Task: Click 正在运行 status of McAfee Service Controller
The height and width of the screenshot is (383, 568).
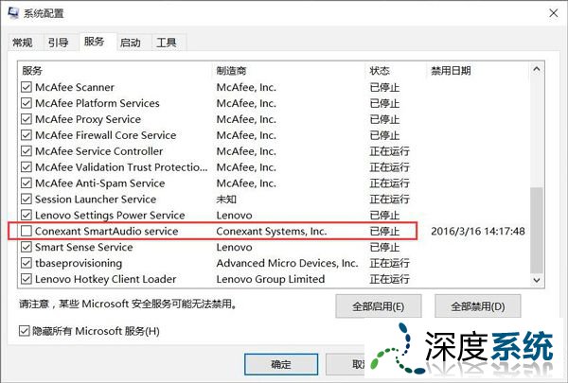Action: click(389, 151)
